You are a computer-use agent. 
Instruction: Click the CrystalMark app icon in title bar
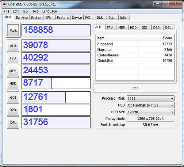pyautogui.click(x=5, y=4)
